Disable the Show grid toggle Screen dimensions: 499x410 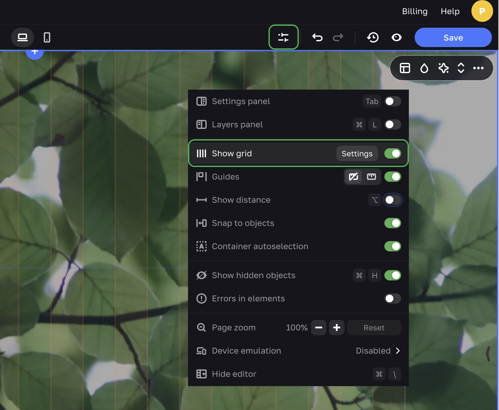pos(392,153)
